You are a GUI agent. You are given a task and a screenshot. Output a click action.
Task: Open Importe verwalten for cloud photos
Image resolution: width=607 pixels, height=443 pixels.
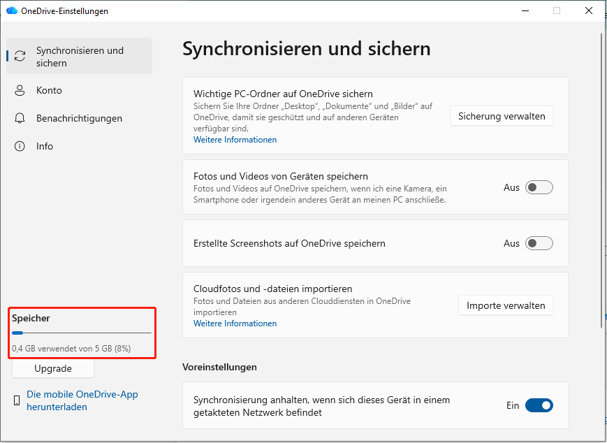[x=505, y=305]
